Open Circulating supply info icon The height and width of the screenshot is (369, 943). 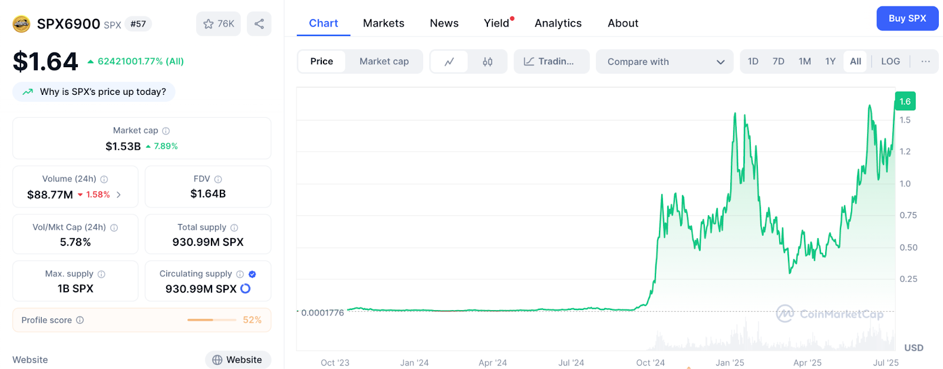240,274
